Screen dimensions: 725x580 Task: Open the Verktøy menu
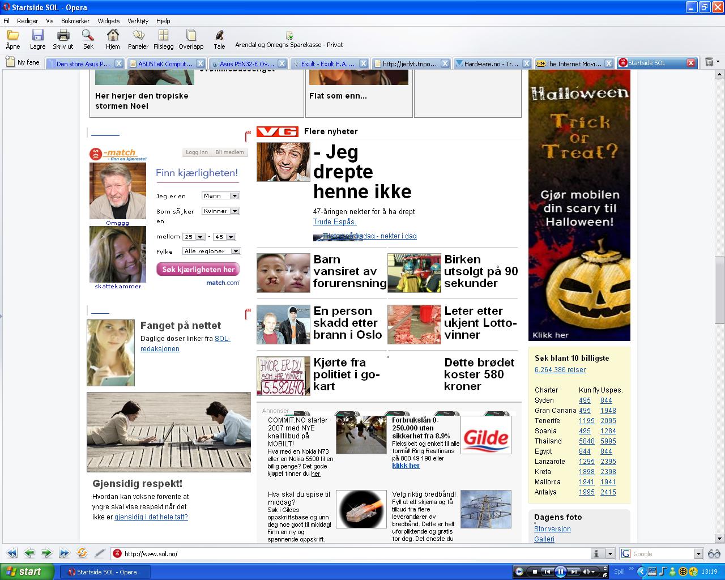click(x=138, y=21)
